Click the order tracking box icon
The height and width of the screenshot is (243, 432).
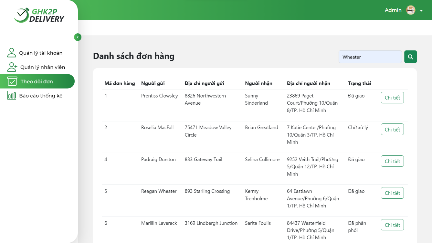[x=12, y=81]
